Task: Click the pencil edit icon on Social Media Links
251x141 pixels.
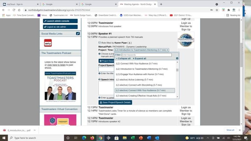Action: (x=78, y=34)
